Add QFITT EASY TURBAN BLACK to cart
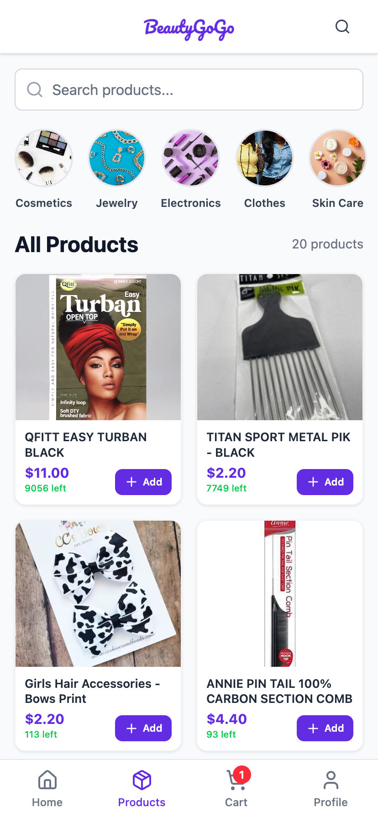The width and height of the screenshot is (378, 818). coord(143,482)
